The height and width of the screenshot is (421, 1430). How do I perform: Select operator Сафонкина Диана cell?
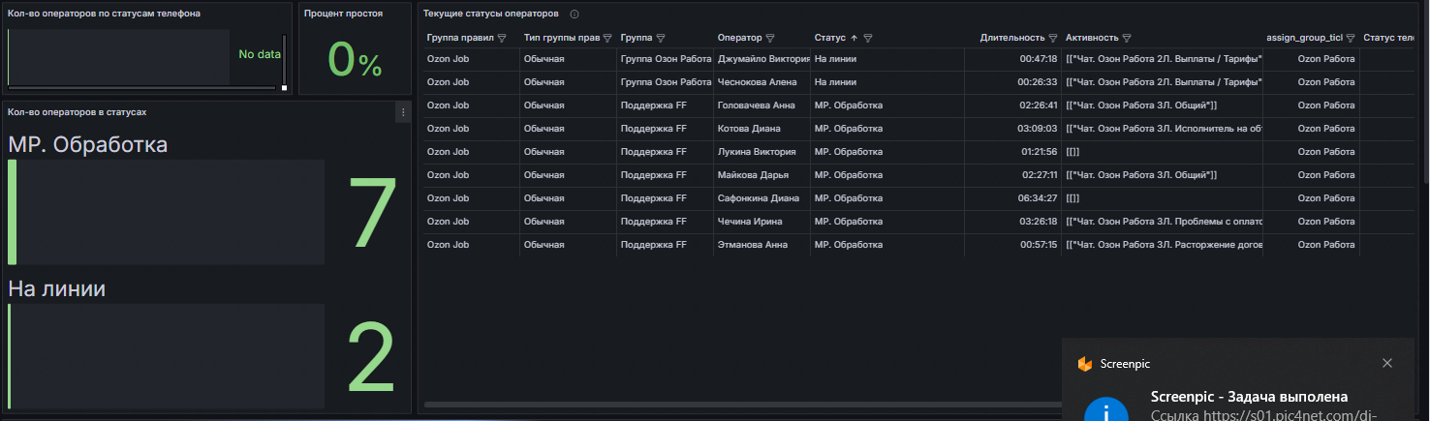click(762, 198)
